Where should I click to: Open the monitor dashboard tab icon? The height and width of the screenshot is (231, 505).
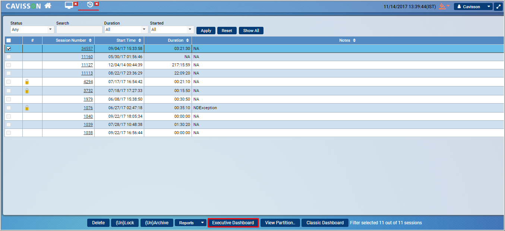(x=69, y=5)
